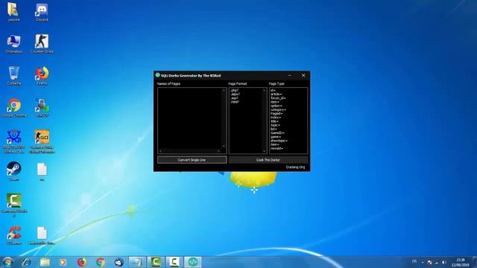Select the id= line in Page Type
The image size is (477, 268).
(273, 91)
